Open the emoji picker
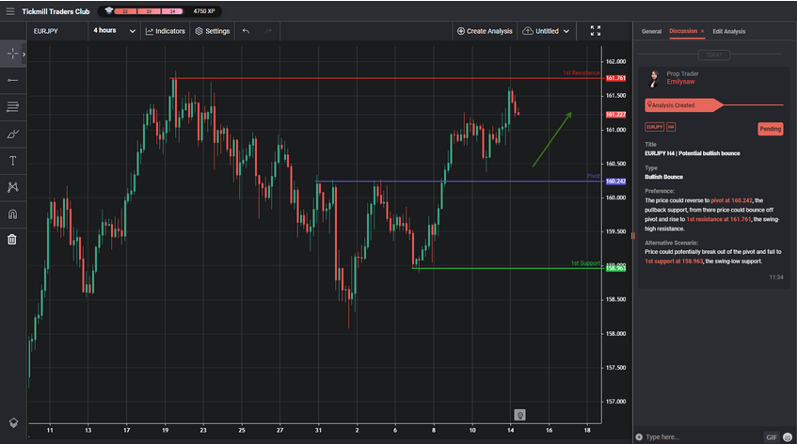The height and width of the screenshot is (444, 797). (x=788, y=436)
